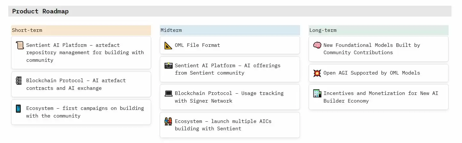Click the Product Roadmap heading bar
The height and width of the screenshot is (143, 462).
tap(230, 11)
